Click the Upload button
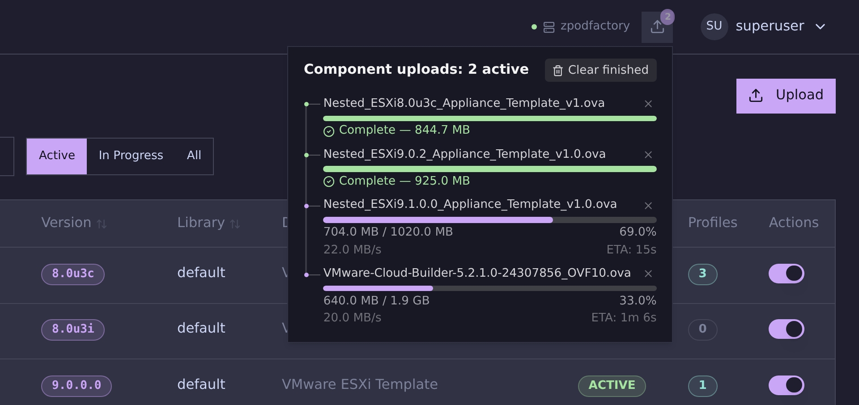Screen dimensions: 859x405 [786, 96]
